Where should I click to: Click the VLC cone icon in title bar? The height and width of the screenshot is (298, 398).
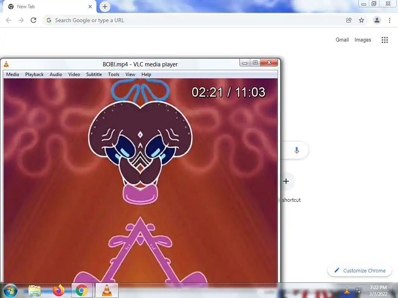(6, 64)
